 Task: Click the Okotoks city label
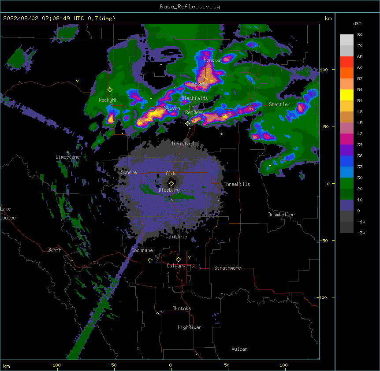[182, 308]
